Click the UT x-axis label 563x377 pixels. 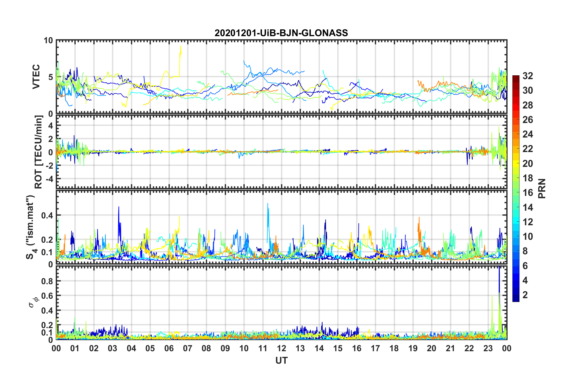click(x=281, y=360)
